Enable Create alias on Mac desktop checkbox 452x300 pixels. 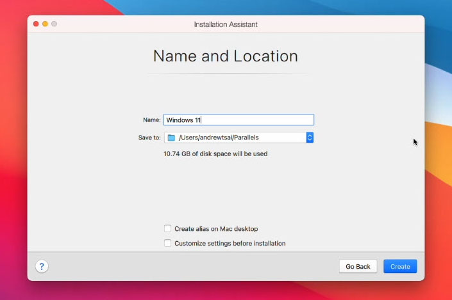(x=168, y=228)
